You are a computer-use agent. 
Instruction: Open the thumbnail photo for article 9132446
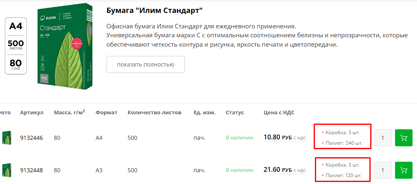coord(6,138)
